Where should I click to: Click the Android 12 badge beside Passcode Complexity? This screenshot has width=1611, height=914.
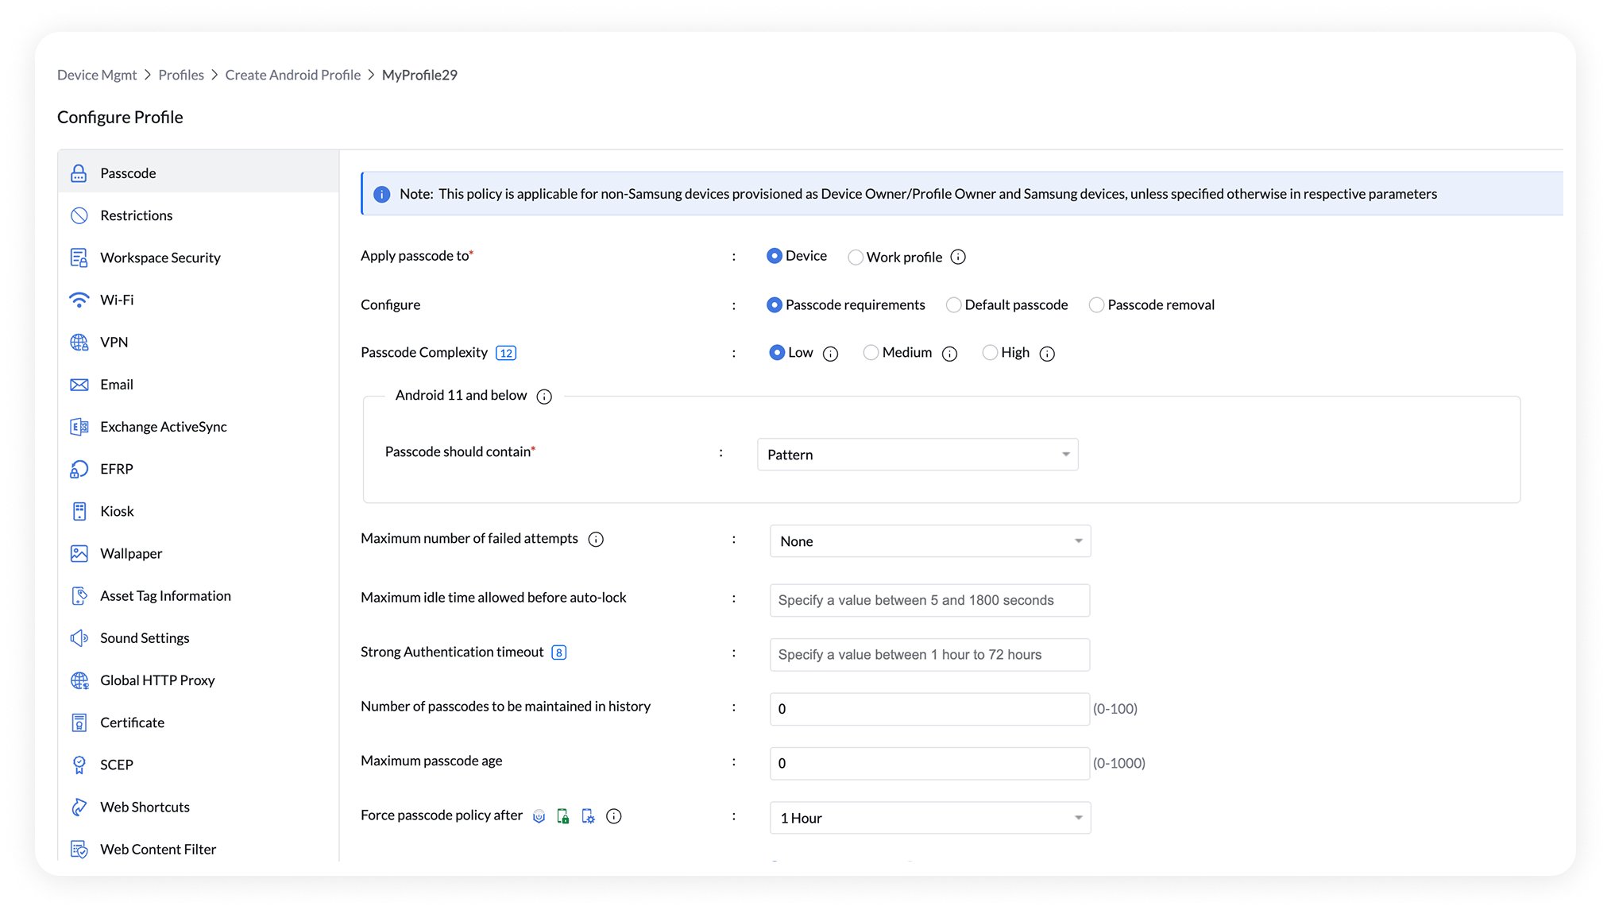coord(506,353)
